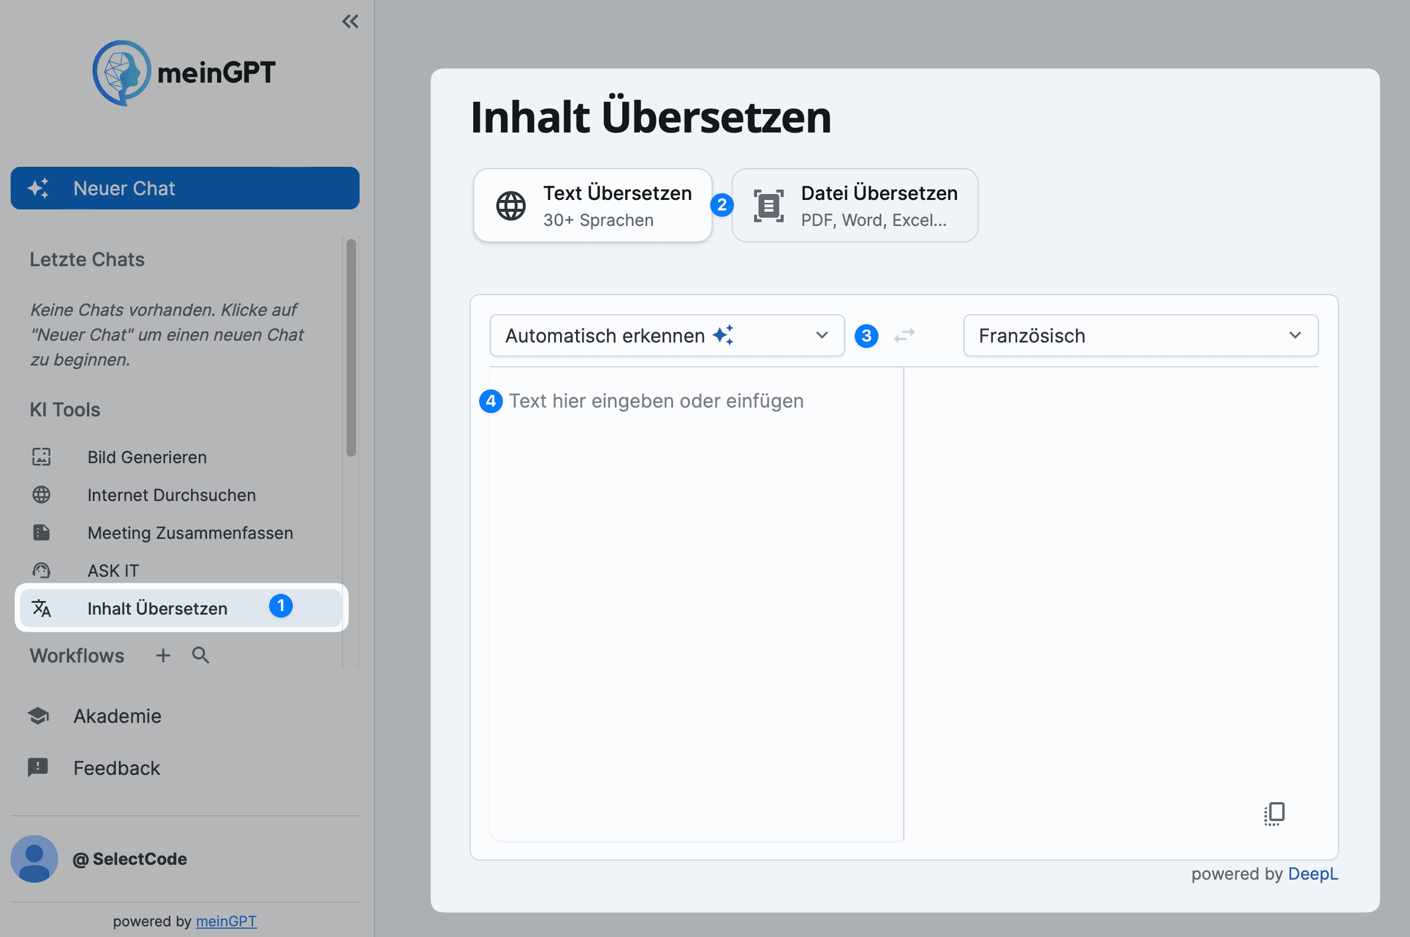Select the Inhalt Übersetzen tool
The height and width of the screenshot is (937, 1410).
[157, 608]
